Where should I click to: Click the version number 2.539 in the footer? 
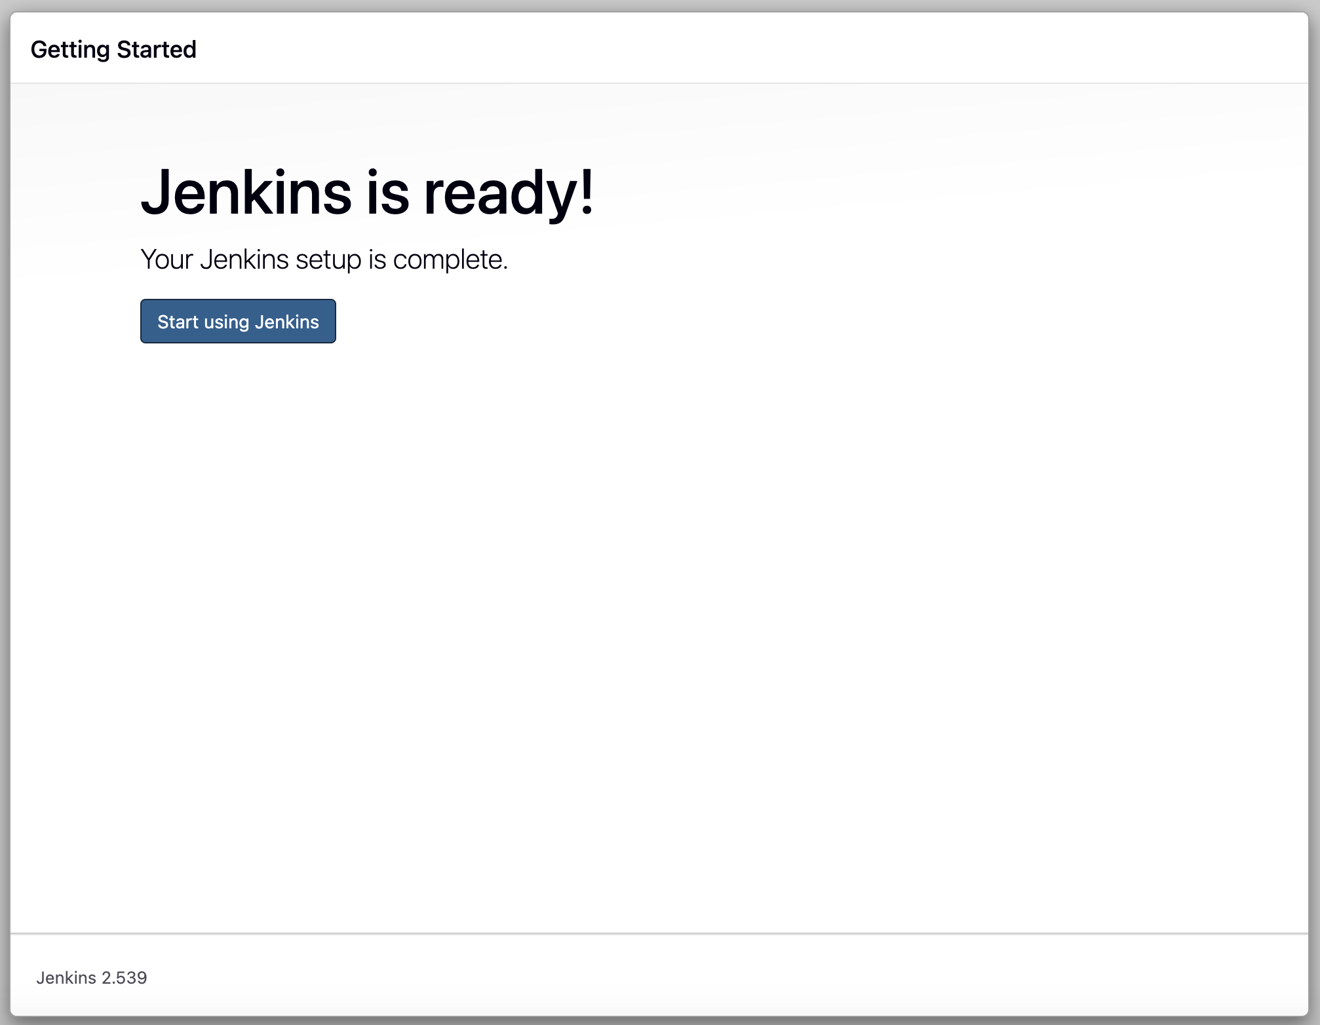coord(124,977)
